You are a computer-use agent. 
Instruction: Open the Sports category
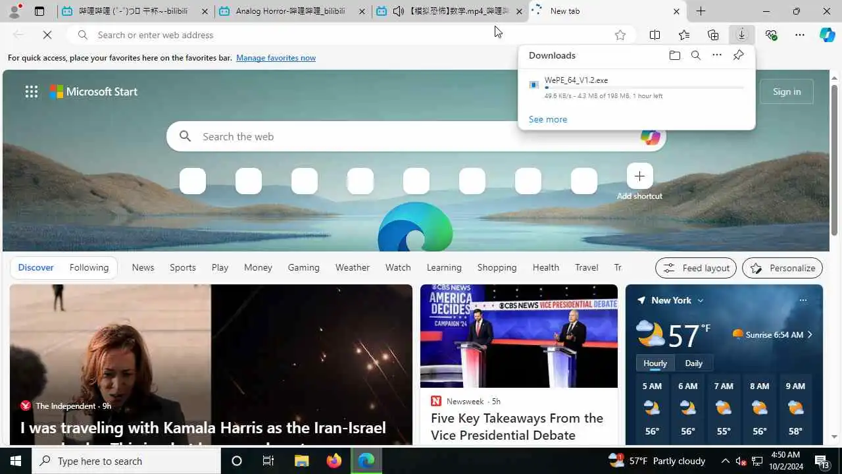(x=183, y=267)
